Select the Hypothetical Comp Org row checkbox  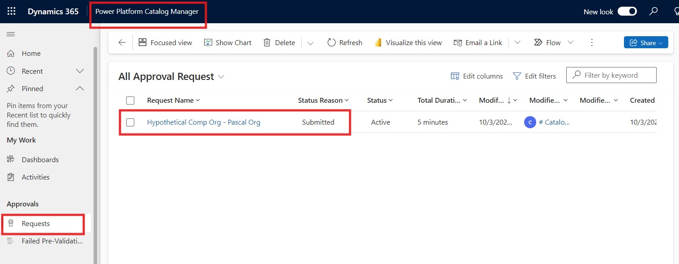pos(130,122)
